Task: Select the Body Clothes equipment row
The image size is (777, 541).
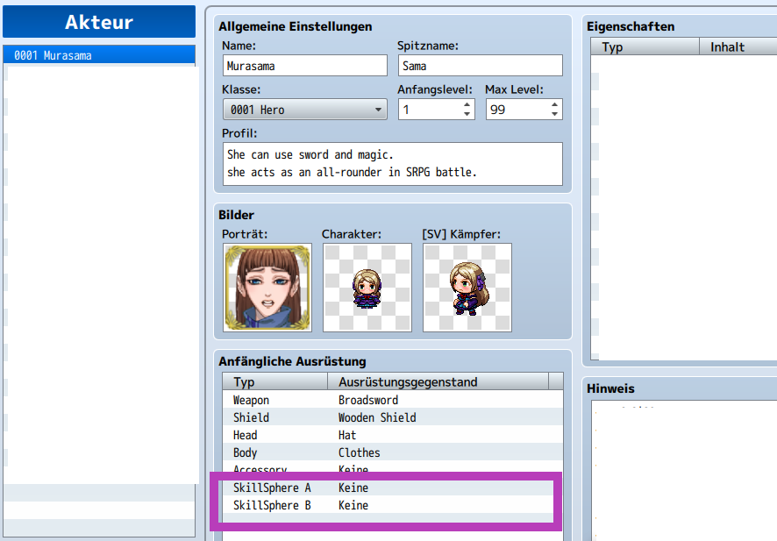Action: point(393,452)
